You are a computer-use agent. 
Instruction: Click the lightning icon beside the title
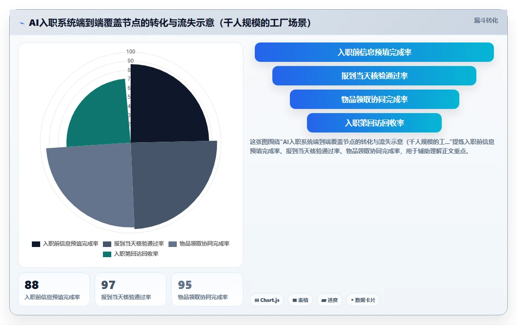(22, 24)
